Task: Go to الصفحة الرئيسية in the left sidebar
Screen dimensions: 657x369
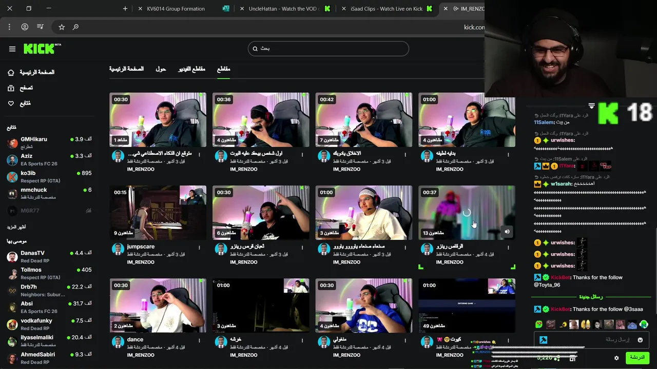Action: point(32,72)
